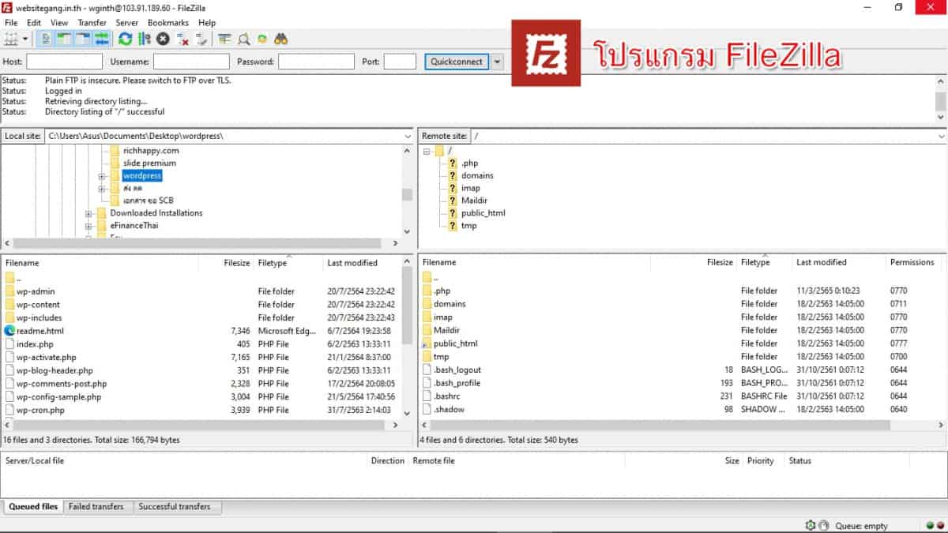The width and height of the screenshot is (948, 533).
Task: Click the message log vertical scrollbar
Action: [x=941, y=99]
